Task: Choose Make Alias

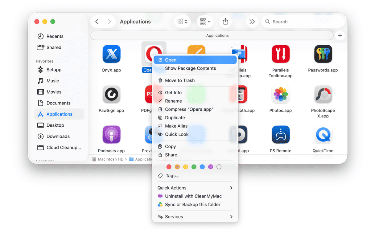Action: pyautogui.click(x=195, y=126)
